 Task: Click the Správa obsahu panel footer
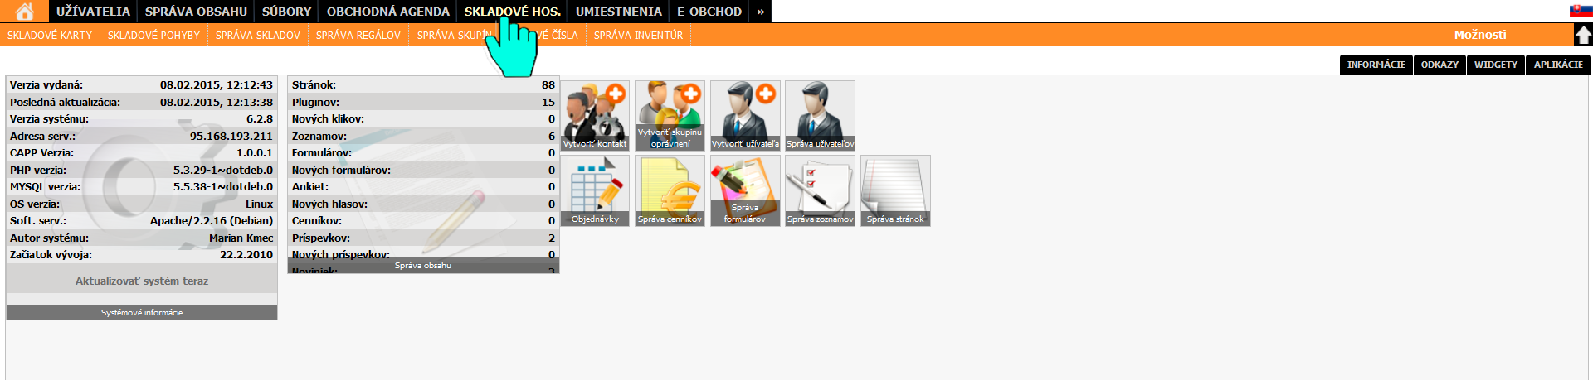pyautogui.click(x=423, y=266)
